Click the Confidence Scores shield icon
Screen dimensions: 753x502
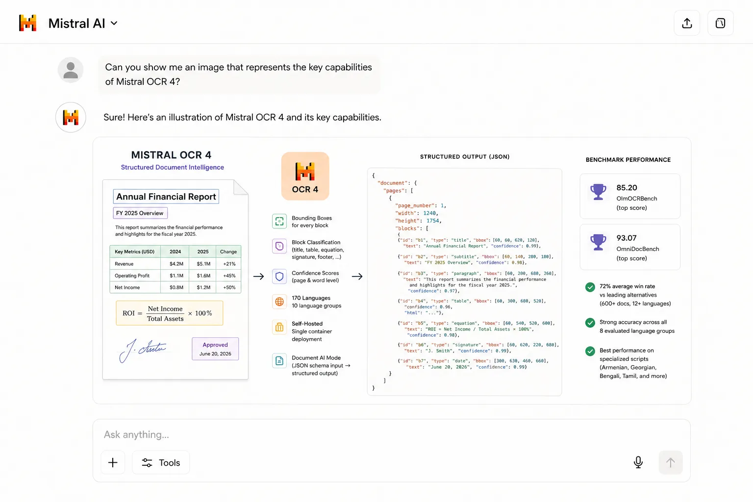(279, 276)
